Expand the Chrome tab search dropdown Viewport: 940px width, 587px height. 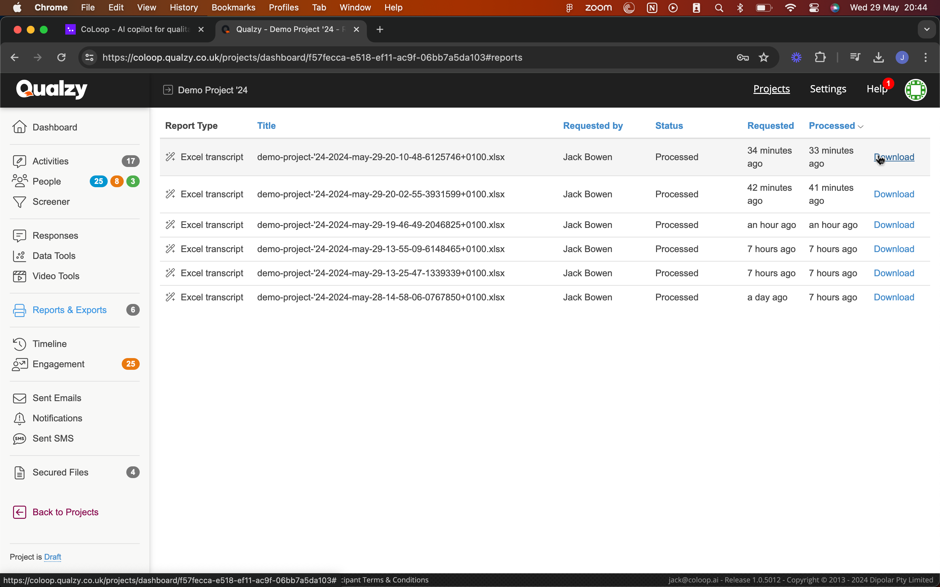tap(927, 29)
